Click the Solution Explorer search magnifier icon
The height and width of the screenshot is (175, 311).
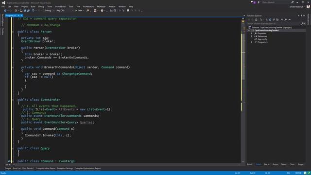pyautogui.click(x=302, y=24)
